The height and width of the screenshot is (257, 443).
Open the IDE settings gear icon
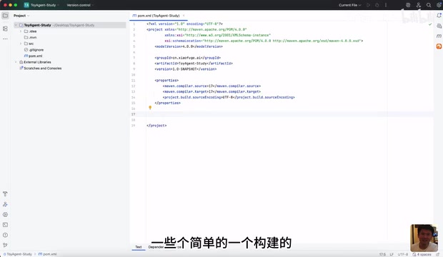coord(439,5)
